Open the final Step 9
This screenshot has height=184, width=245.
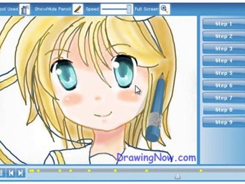(x=224, y=122)
